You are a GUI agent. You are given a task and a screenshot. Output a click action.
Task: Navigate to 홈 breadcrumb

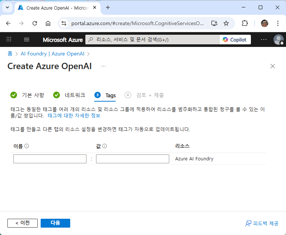[x=10, y=54]
